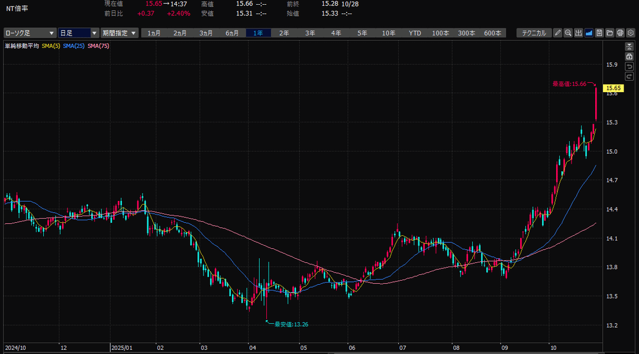Click the SMA(25) indicator label

coord(73,46)
